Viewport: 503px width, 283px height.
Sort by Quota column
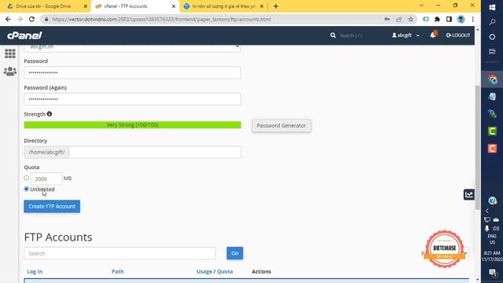[x=225, y=271]
